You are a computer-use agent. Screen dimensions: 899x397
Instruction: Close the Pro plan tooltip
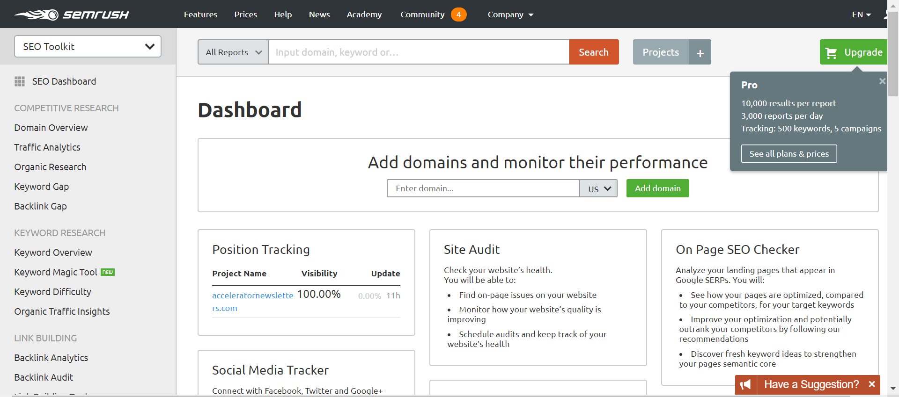tap(882, 81)
